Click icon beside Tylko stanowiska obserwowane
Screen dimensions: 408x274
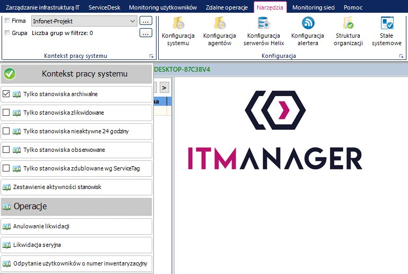(16, 150)
